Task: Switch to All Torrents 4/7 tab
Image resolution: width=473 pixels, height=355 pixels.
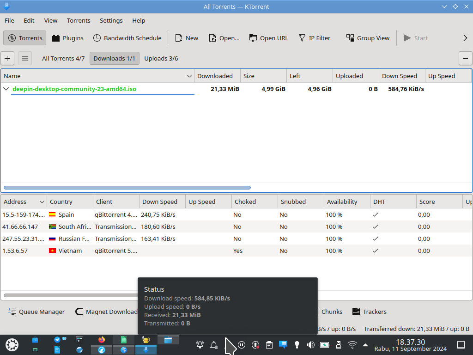Action: coord(63,58)
